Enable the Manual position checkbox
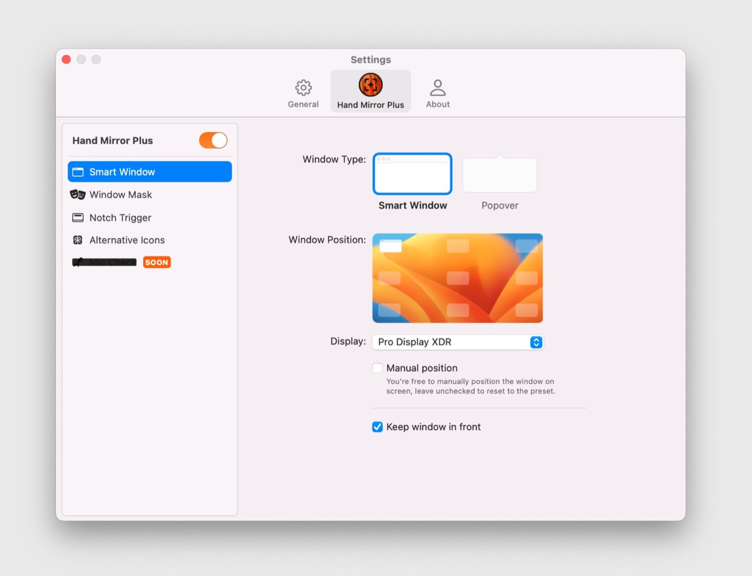Viewport: 752px width, 576px height. pos(377,368)
